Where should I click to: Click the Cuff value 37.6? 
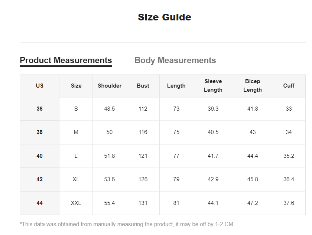coord(289,203)
